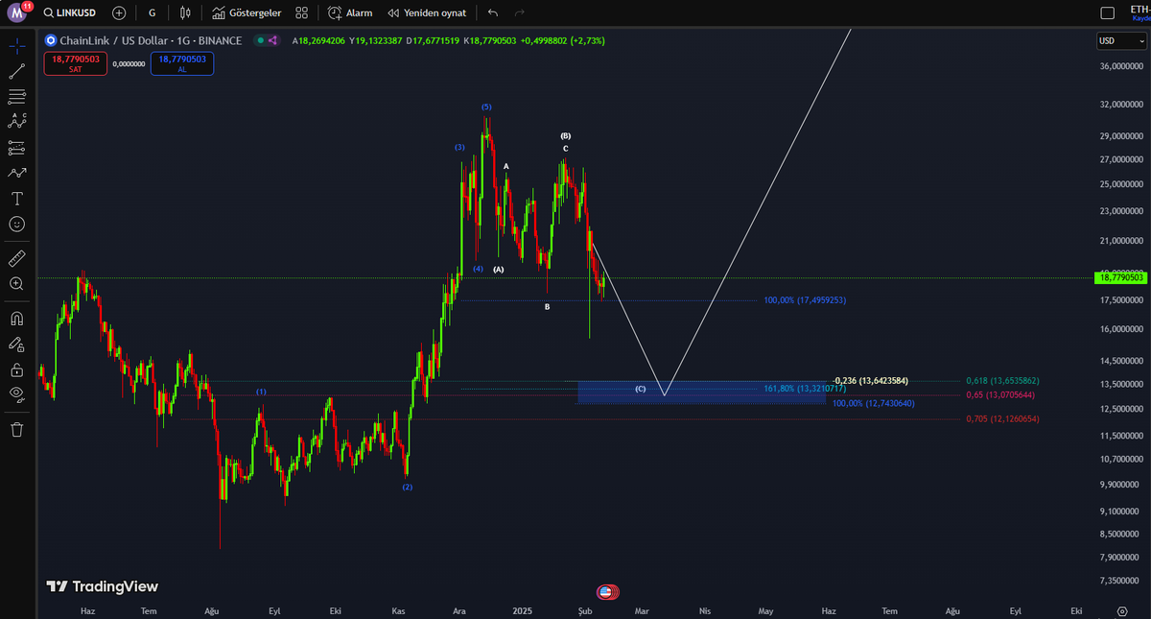Activate the ruler measure tool
Image resolution: width=1151 pixels, height=619 pixels.
coord(16,258)
